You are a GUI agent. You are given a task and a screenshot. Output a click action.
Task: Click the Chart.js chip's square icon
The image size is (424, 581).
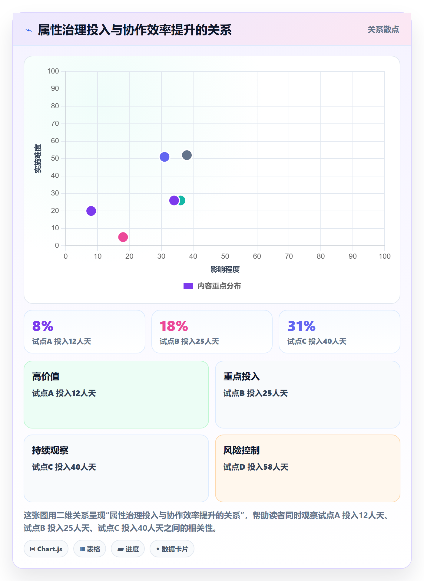pyautogui.click(x=33, y=549)
